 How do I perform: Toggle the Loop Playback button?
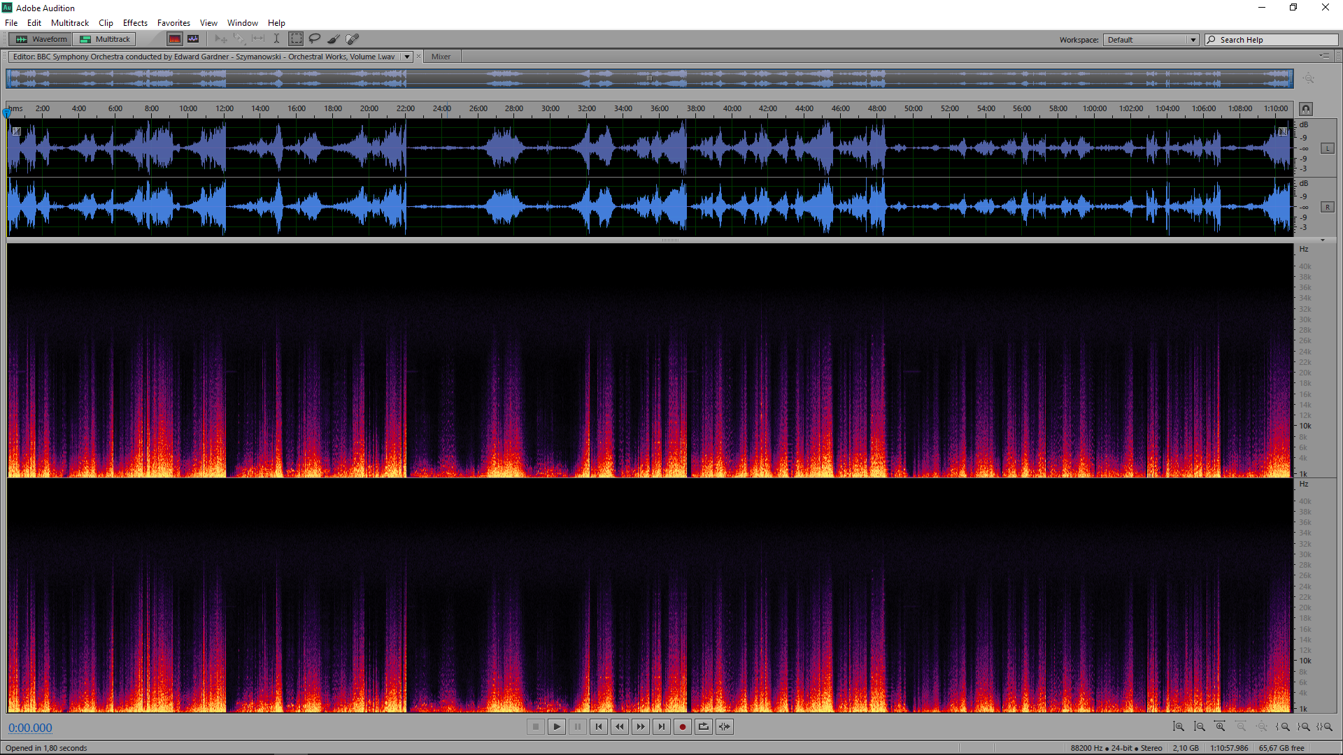pos(704,727)
